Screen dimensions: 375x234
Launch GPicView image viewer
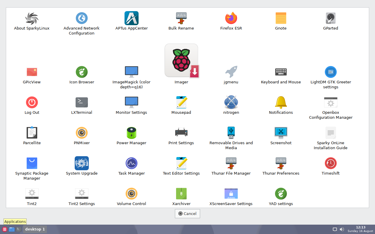[32, 72]
